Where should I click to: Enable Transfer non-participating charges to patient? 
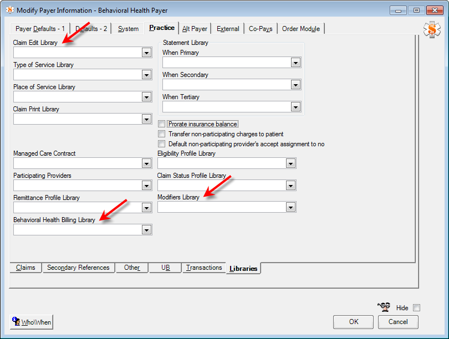tap(162, 134)
